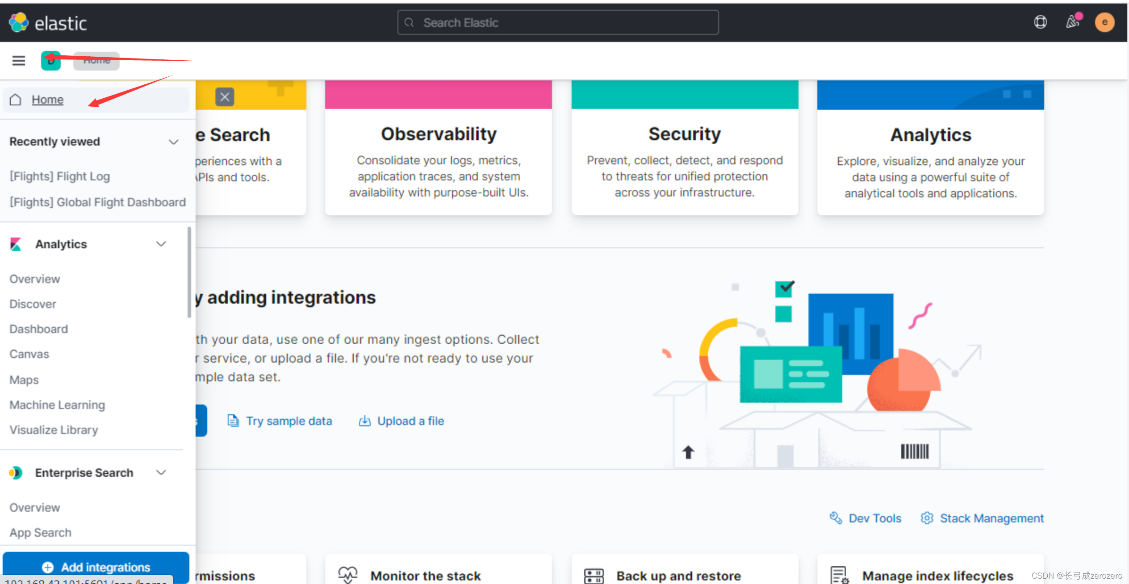Collapse the Analytics nav group
The width and height of the screenshot is (1129, 584).
click(x=161, y=244)
